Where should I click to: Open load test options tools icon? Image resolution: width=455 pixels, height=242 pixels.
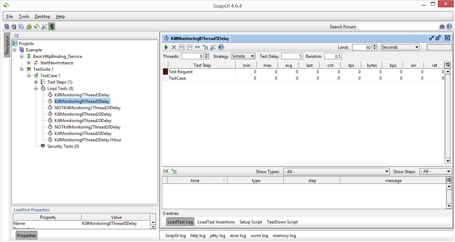[x=213, y=47]
